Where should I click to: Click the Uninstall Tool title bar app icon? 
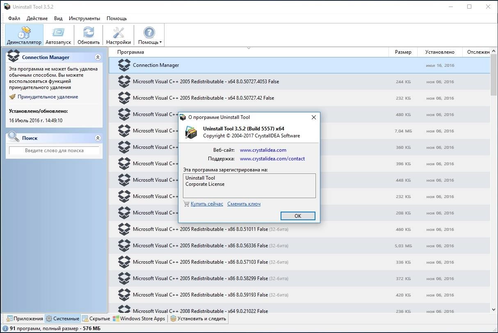7,7
